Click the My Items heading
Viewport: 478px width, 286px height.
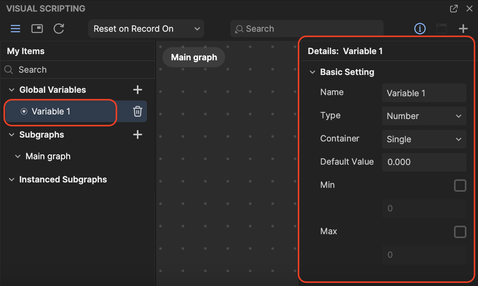pos(26,51)
